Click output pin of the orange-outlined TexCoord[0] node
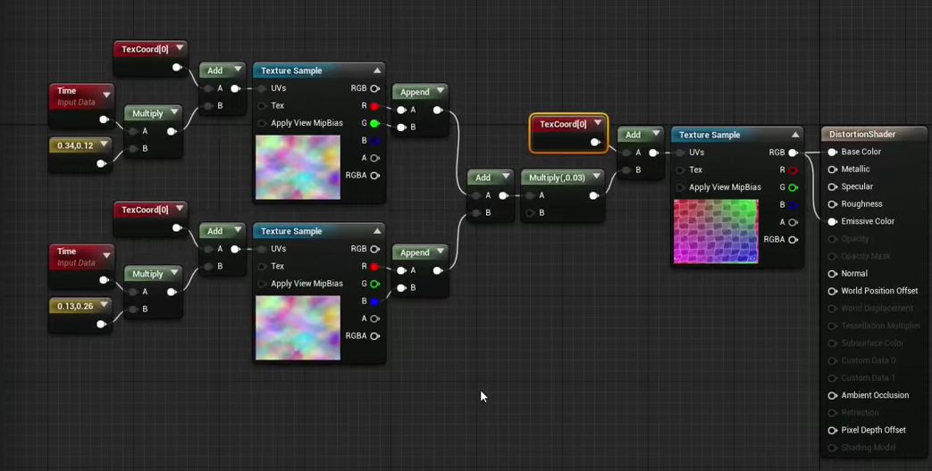The height and width of the screenshot is (471, 932). (595, 143)
